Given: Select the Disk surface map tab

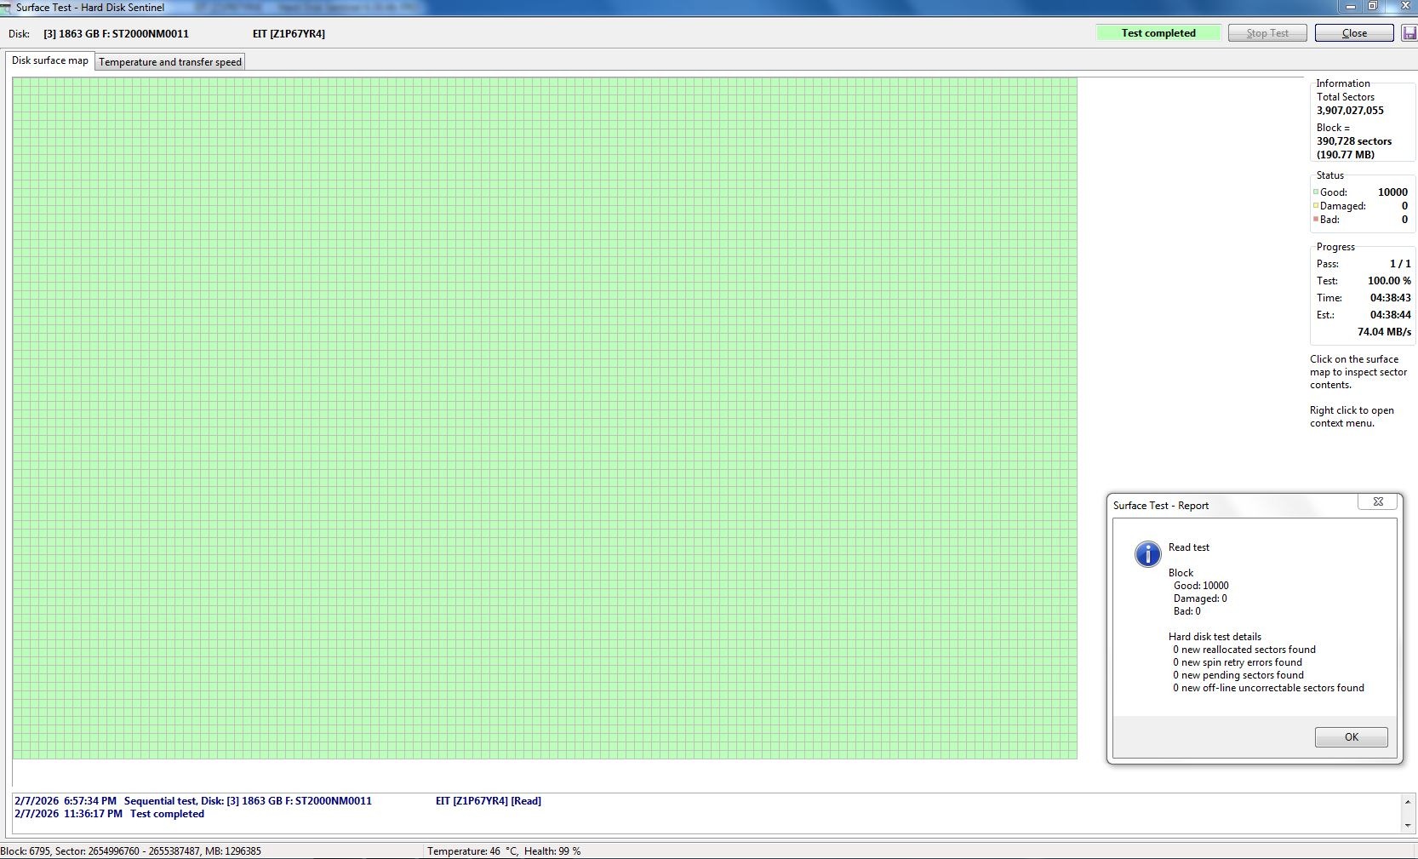Looking at the screenshot, I should point(50,61).
